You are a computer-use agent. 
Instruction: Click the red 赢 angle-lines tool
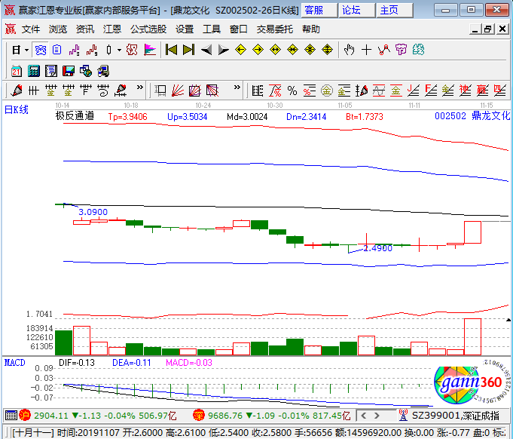[482, 91]
